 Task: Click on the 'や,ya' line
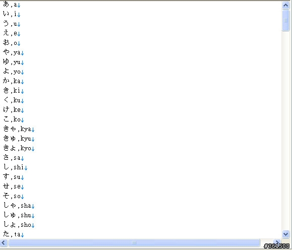14,52
